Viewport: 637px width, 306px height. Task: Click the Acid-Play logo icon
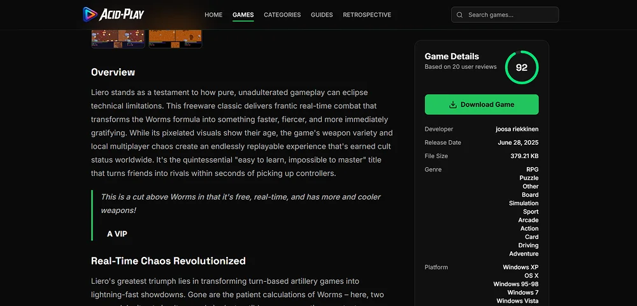90,14
